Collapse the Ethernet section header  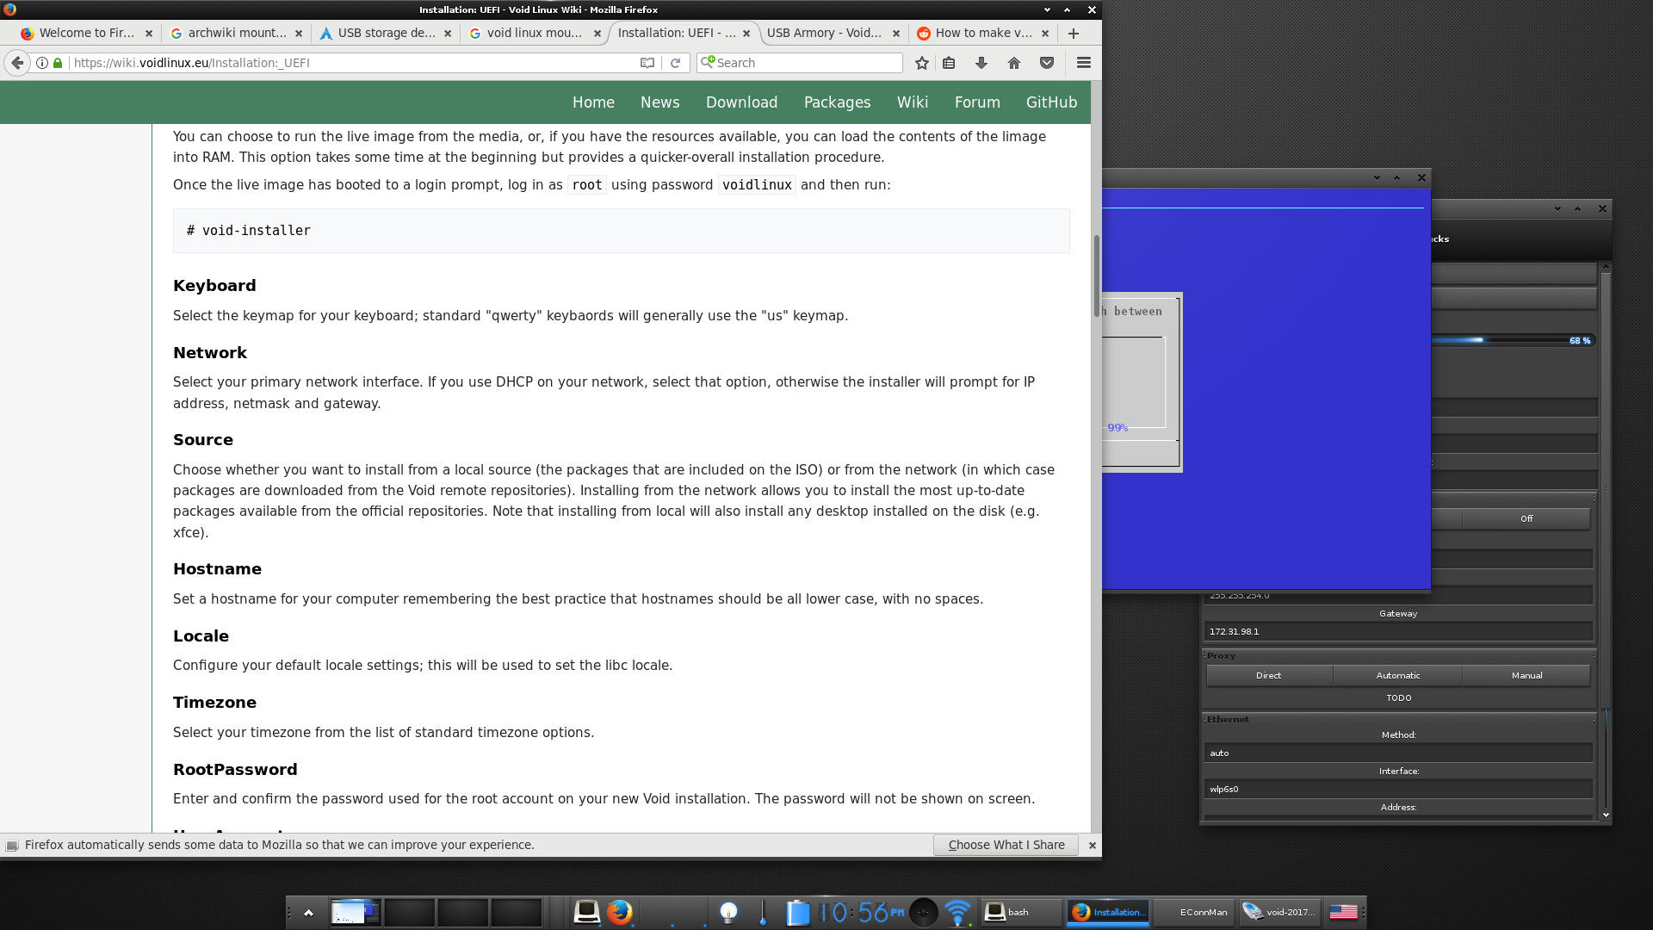[x=1398, y=720]
